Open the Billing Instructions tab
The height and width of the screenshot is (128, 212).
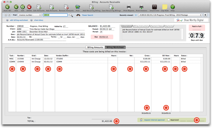tap(141, 26)
